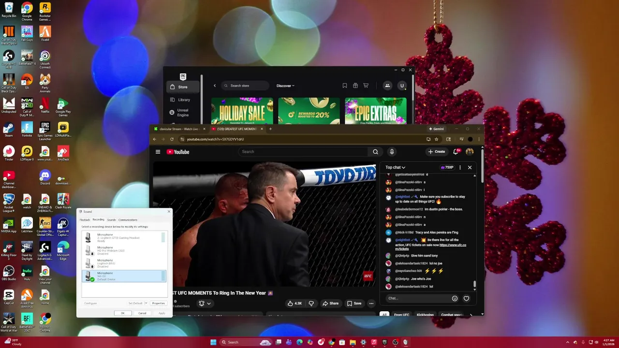Open the Tinder desktop shortcut
Viewport: 619px width, 348px height.
9,154
